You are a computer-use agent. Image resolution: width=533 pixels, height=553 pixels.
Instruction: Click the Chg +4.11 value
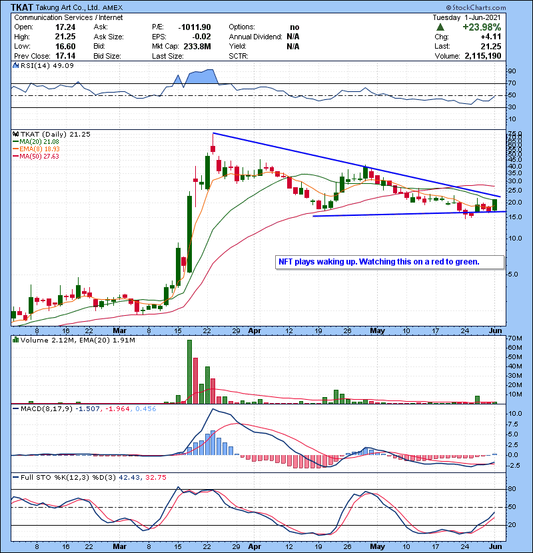click(x=490, y=37)
